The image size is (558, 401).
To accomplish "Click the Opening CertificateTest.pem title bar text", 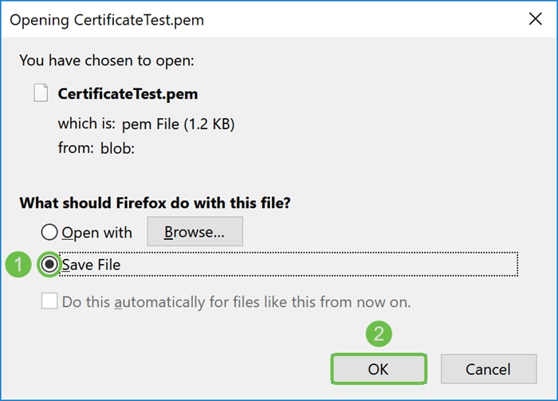I will tap(107, 20).
